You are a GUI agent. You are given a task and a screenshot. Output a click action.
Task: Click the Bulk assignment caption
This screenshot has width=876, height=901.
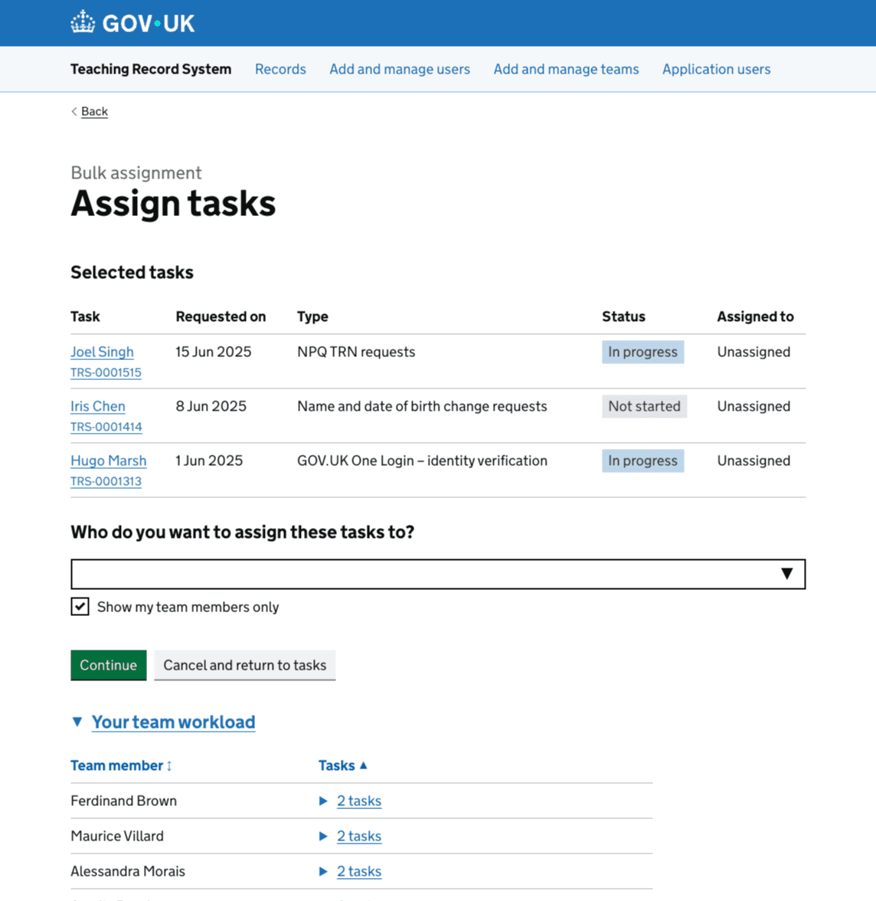136,173
